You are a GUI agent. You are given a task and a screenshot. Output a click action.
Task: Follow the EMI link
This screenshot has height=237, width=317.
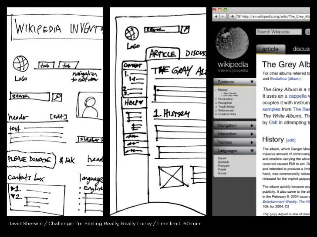coord(273,122)
